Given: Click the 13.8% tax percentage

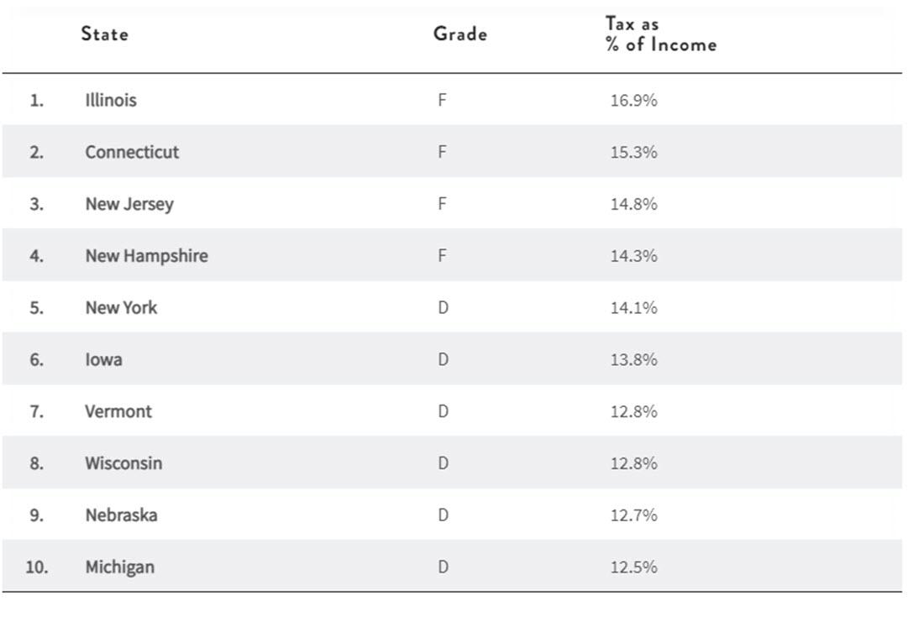Looking at the screenshot, I should click(633, 360).
